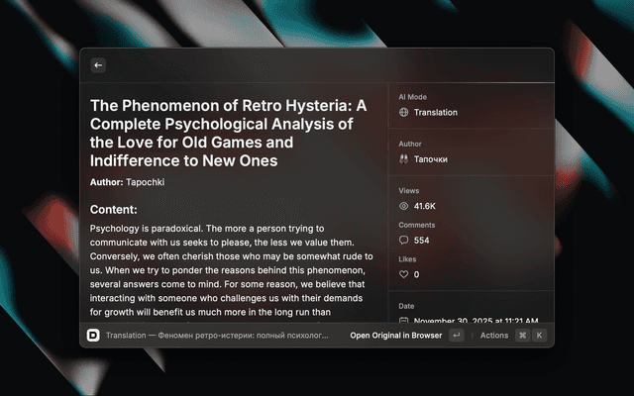Click the speech bubble Comments icon
Screen dimensions: 634x396
tap(403, 241)
